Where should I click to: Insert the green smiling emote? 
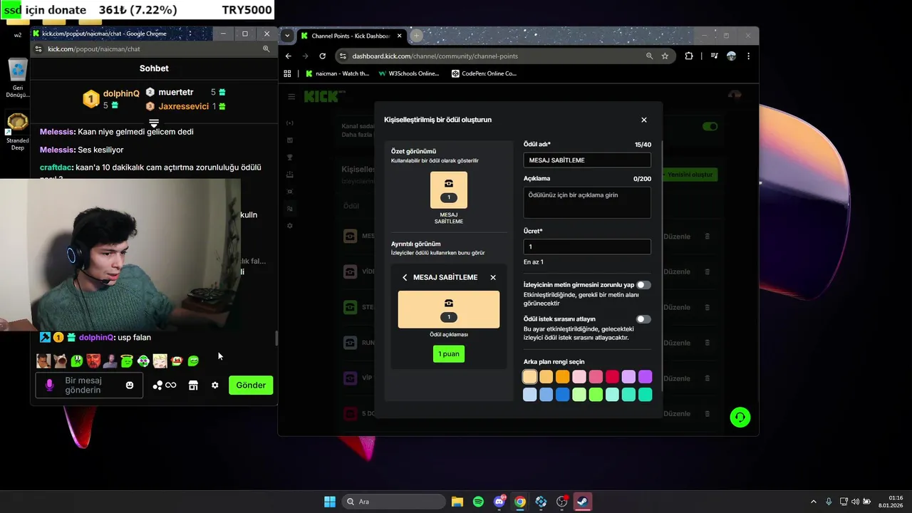(193, 361)
